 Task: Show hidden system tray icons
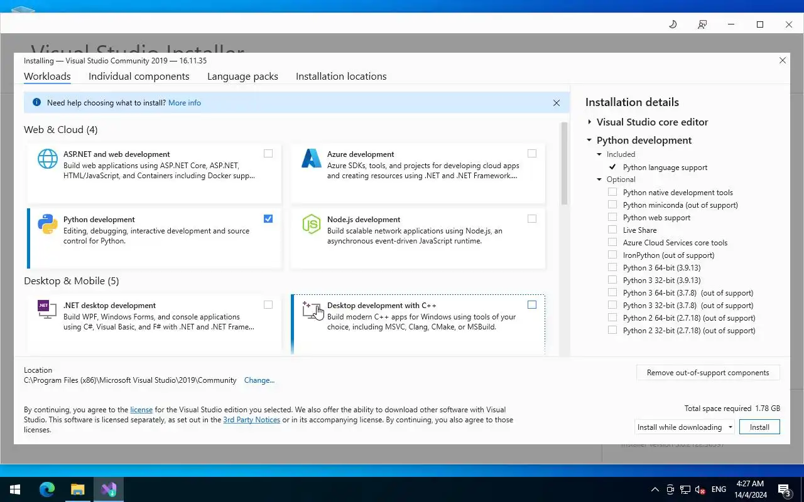coord(655,489)
